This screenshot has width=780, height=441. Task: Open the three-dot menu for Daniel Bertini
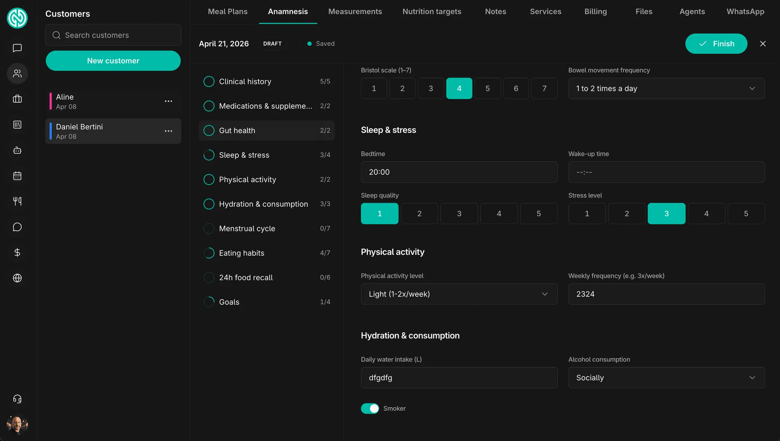pos(168,131)
